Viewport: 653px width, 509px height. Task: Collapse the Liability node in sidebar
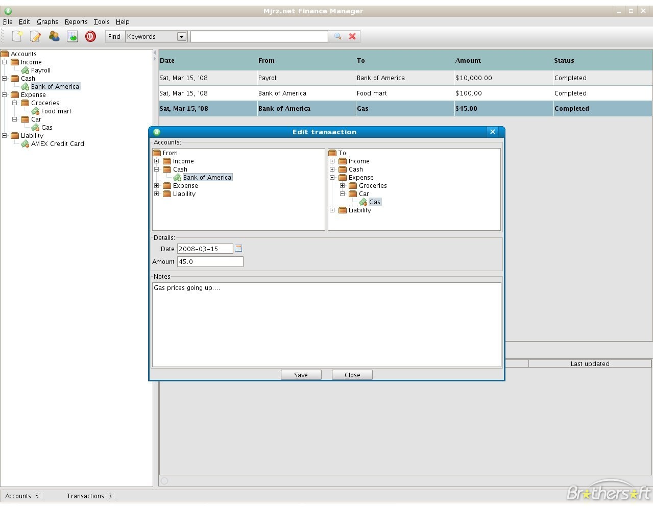[5, 135]
